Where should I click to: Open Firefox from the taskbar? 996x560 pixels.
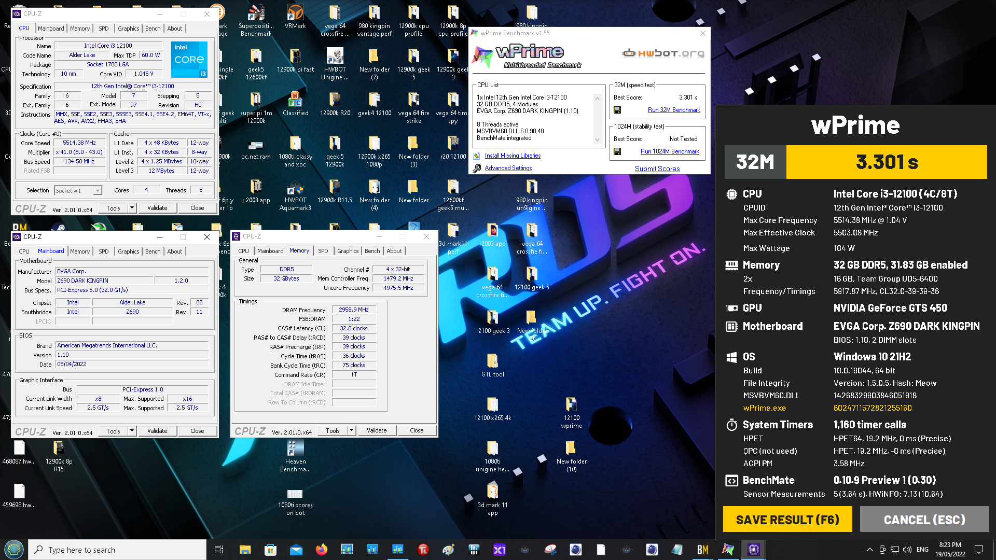[322, 550]
